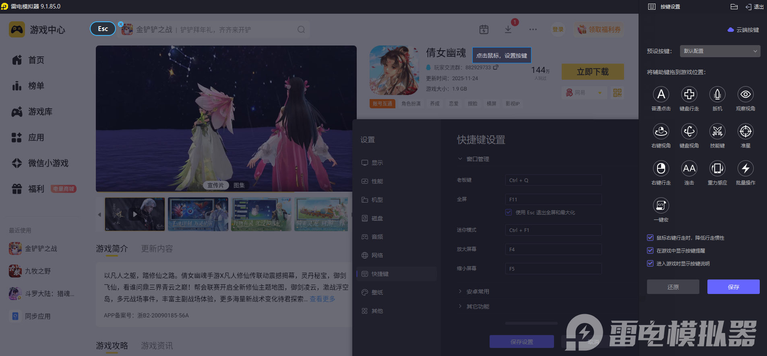This screenshot has width=767, height=356.
Task: Click 领取福利券 button
Action: pyautogui.click(x=599, y=29)
